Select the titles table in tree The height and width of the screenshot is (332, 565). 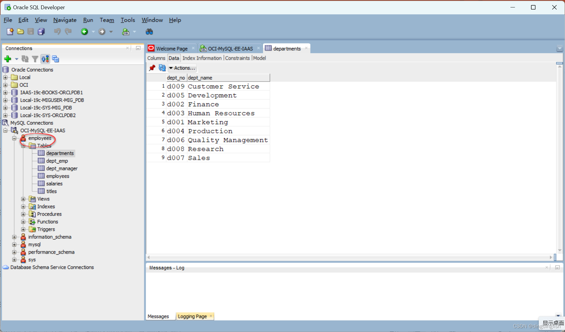(x=51, y=191)
